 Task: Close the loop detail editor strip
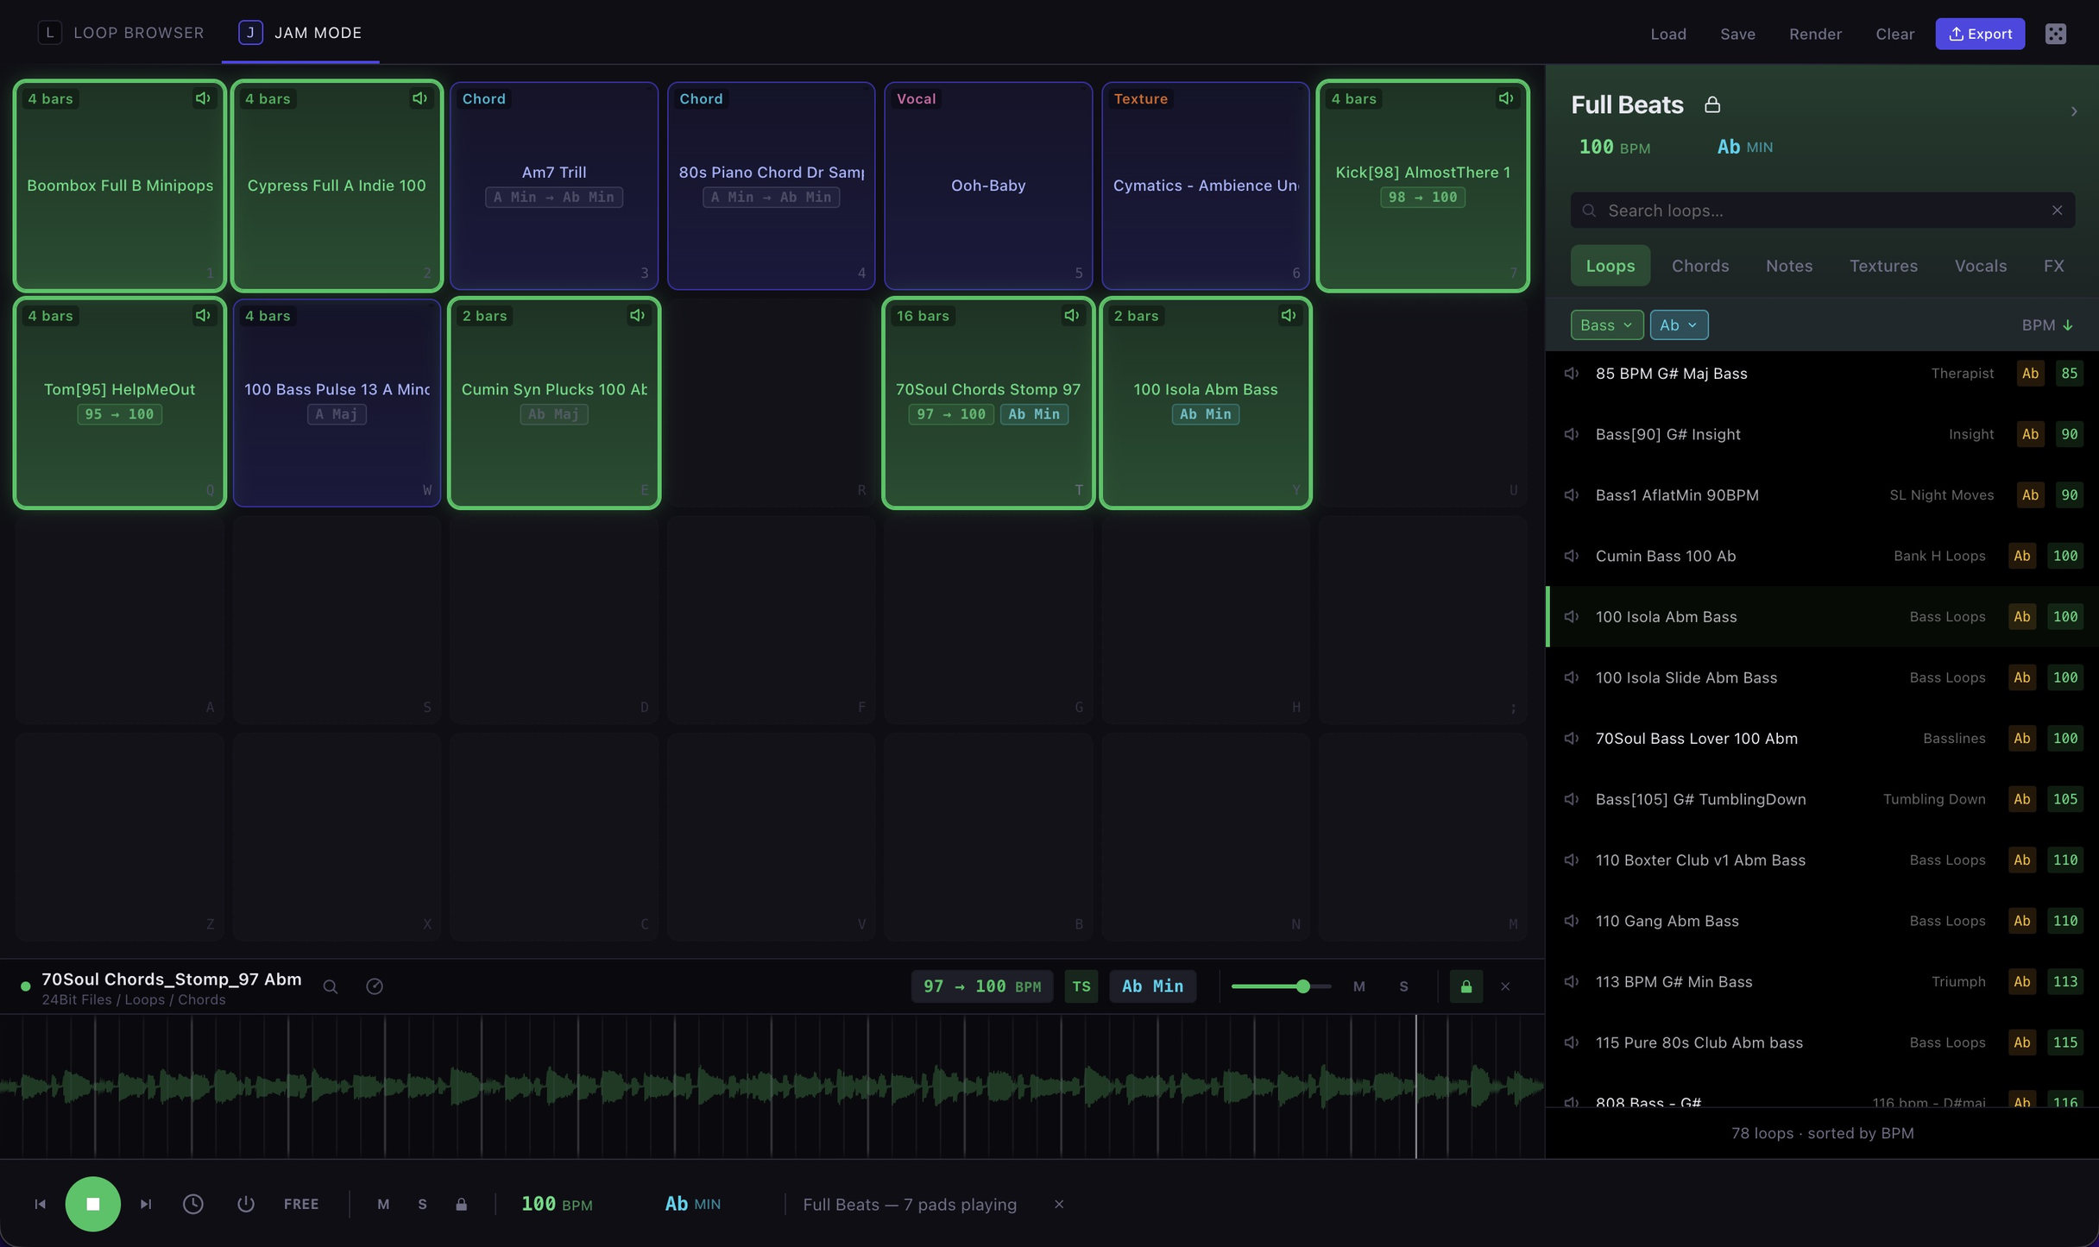(1505, 986)
